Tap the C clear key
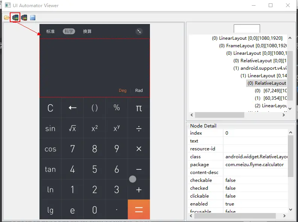 pyautogui.click(x=50, y=108)
